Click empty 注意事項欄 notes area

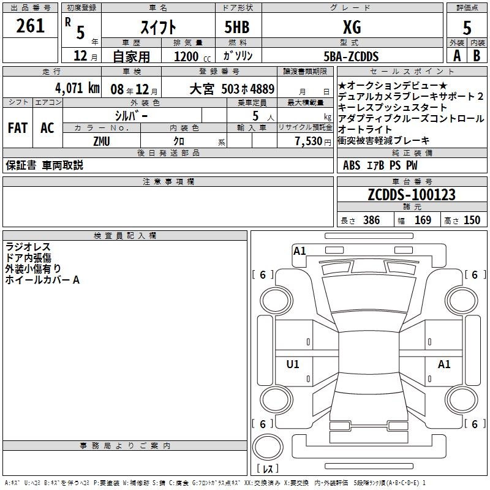[168, 206]
